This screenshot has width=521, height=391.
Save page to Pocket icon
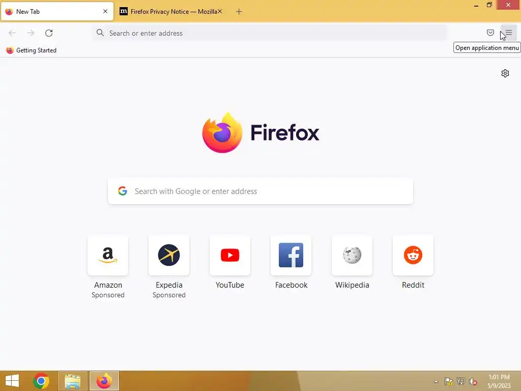pyautogui.click(x=490, y=33)
